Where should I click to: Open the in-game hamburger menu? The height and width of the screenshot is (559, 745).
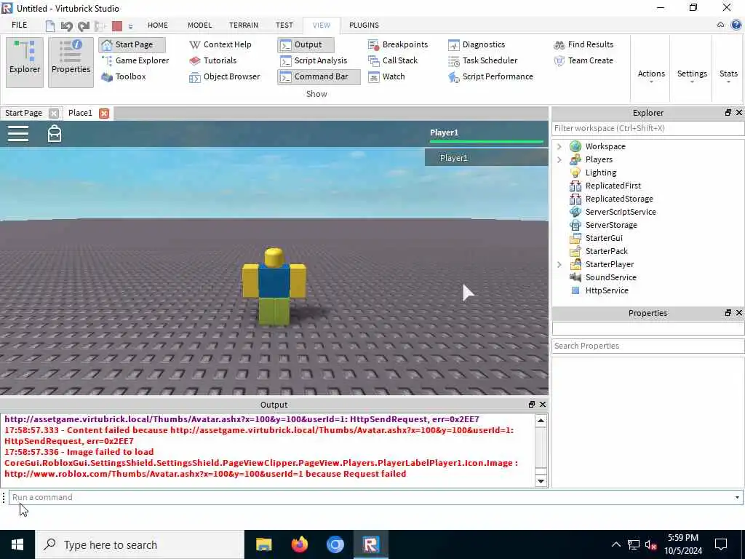18,134
